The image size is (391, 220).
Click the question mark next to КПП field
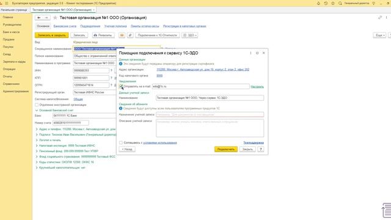(x=111, y=78)
